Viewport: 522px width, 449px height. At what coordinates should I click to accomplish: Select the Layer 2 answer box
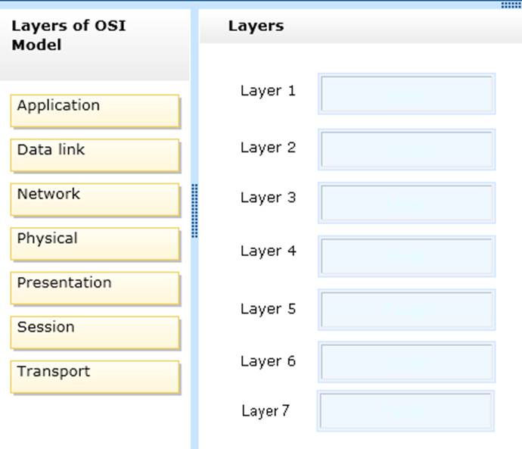tap(406, 149)
